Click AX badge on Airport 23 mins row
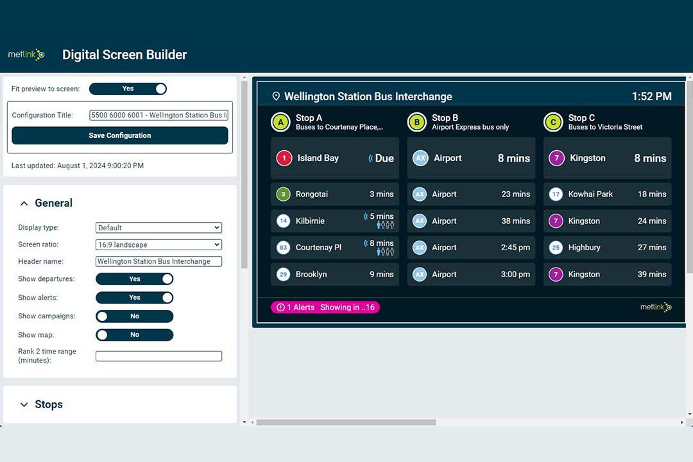The width and height of the screenshot is (693, 462). (x=420, y=194)
